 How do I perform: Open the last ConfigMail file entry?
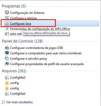17,94
